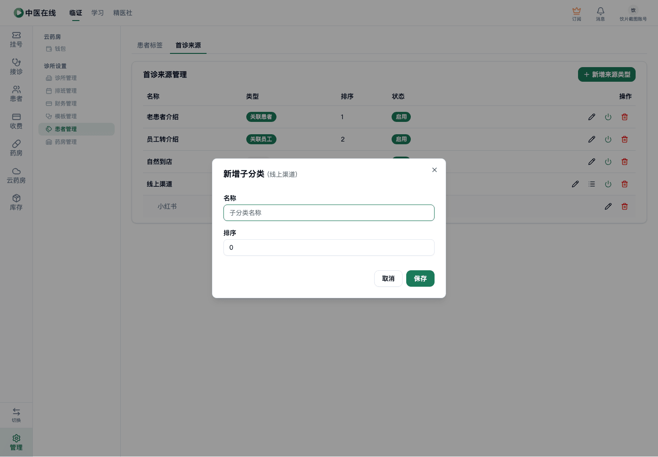Edit the 自然到店 row
658x457 pixels.
(x=592, y=162)
